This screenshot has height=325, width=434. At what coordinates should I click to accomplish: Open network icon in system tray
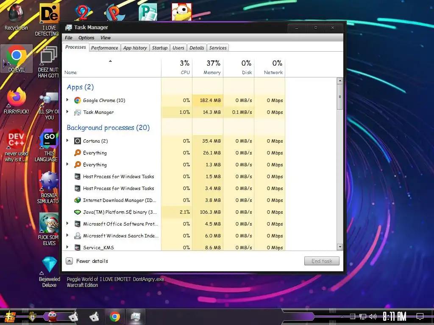tap(363, 317)
